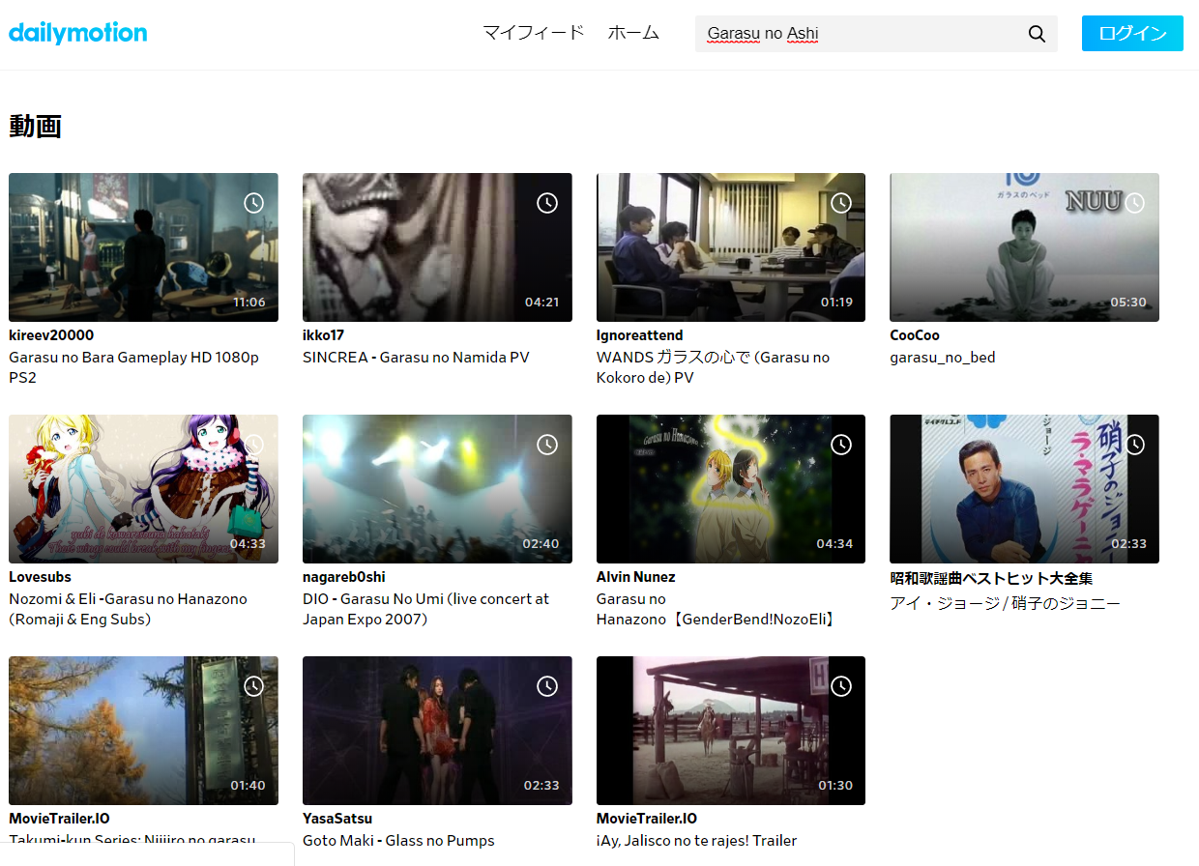Add garasu_no_bed video to watch later

pos(1134,203)
